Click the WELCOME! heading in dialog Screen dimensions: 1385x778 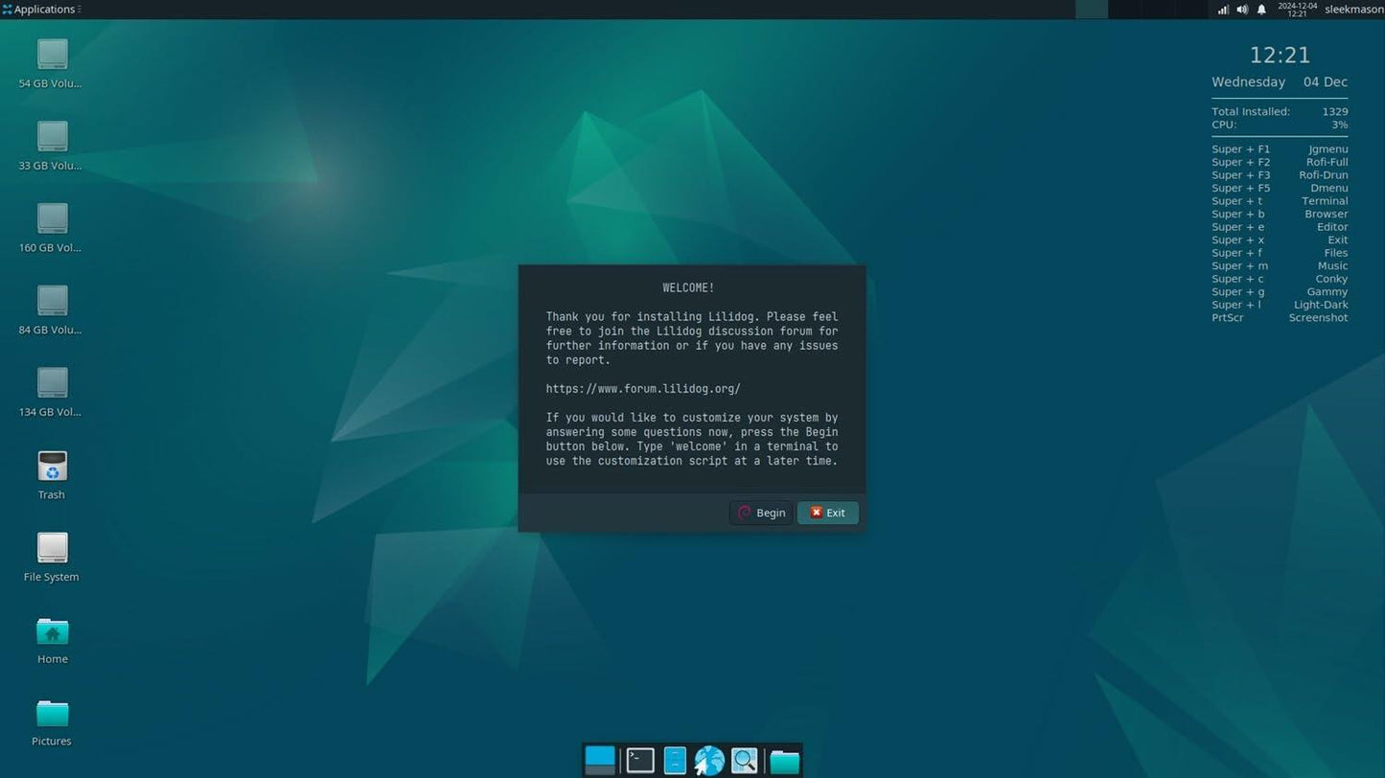(x=688, y=287)
